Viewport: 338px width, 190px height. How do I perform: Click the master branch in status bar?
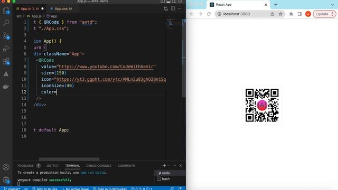pyautogui.click(x=12, y=188)
